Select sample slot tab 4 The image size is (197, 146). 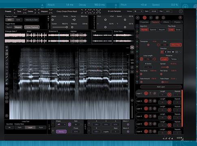point(137,41)
